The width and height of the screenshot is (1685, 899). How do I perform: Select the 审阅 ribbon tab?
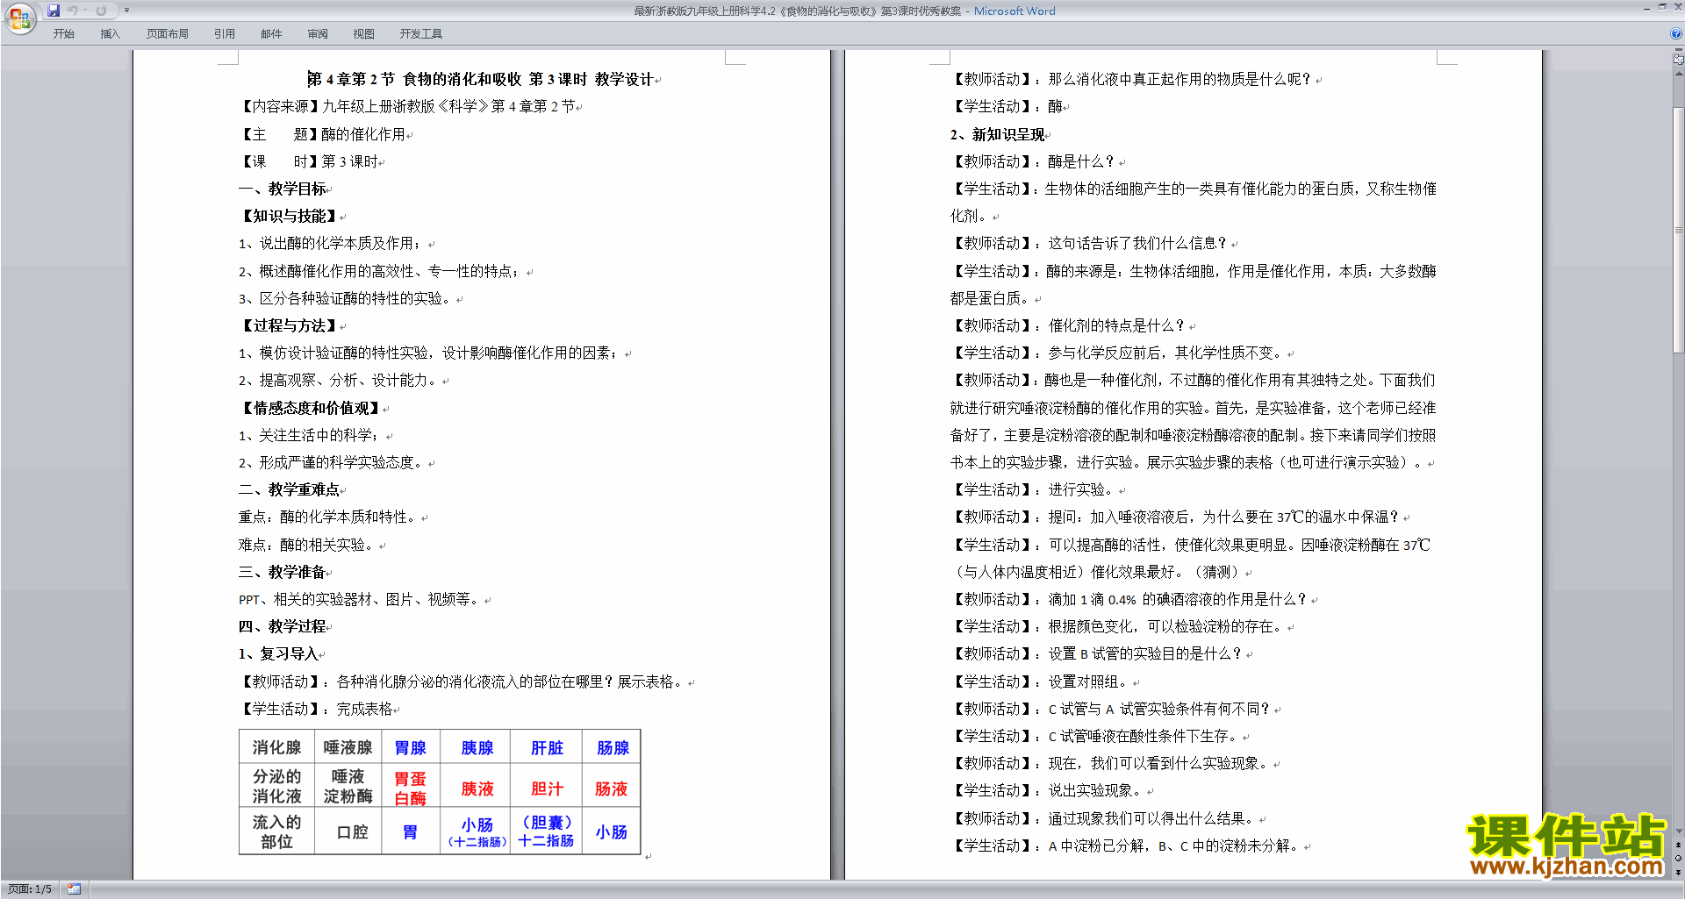click(318, 33)
